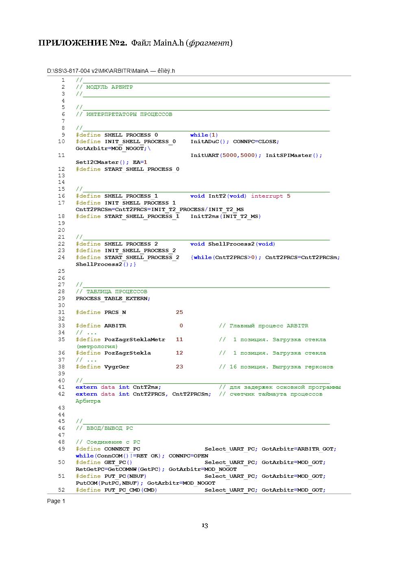Click the value "11" on line 35
400x566 pixels.
tap(179, 340)
